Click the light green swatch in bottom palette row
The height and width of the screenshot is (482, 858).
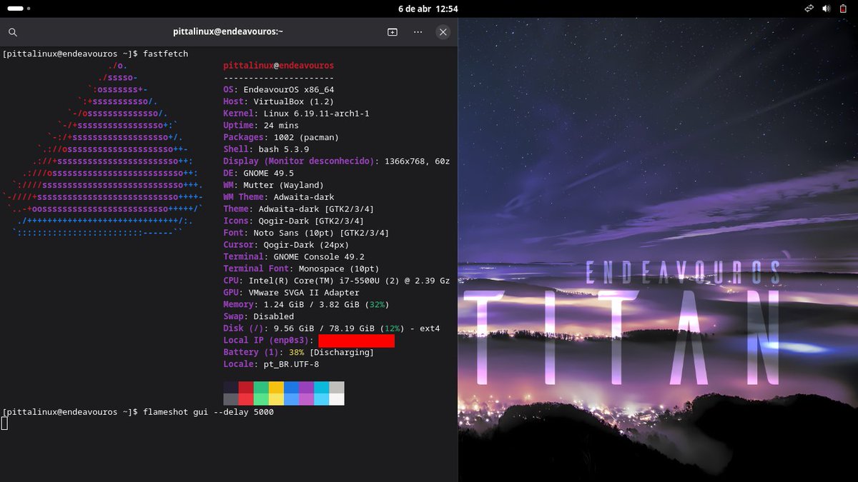(x=261, y=399)
